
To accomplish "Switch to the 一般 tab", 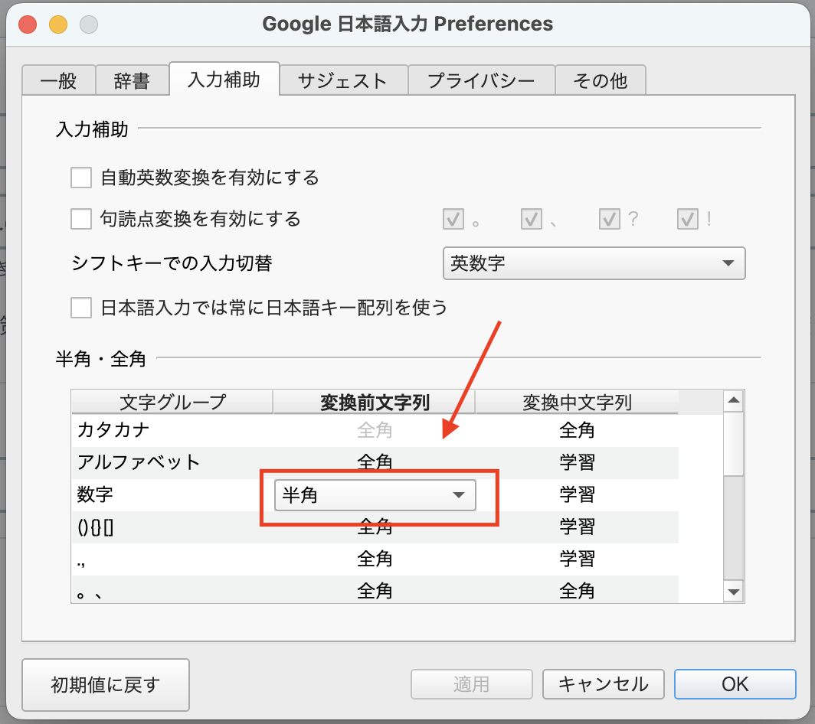I will pos(59,80).
